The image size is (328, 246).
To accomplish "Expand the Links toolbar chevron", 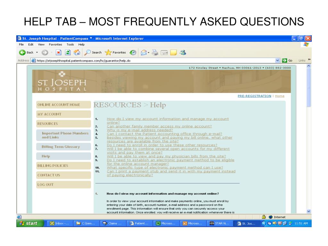I will [x=309, y=60].
